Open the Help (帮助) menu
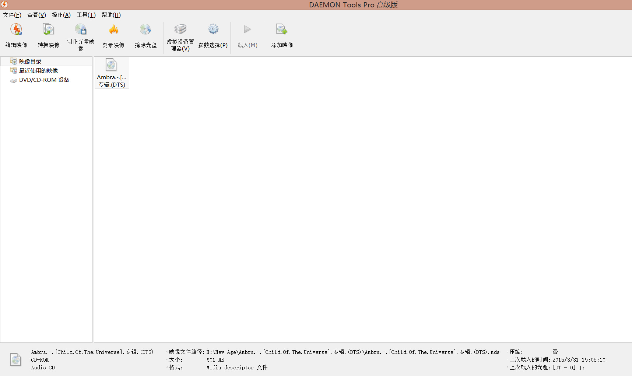632x376 pixels. (x=111, y=15)
